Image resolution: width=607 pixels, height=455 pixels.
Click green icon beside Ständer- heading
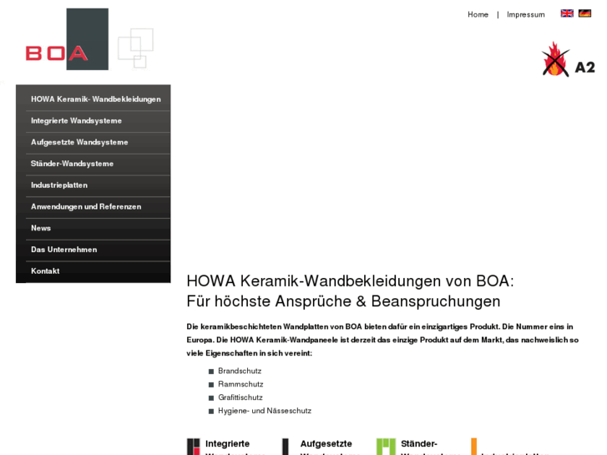click(386, 447)
